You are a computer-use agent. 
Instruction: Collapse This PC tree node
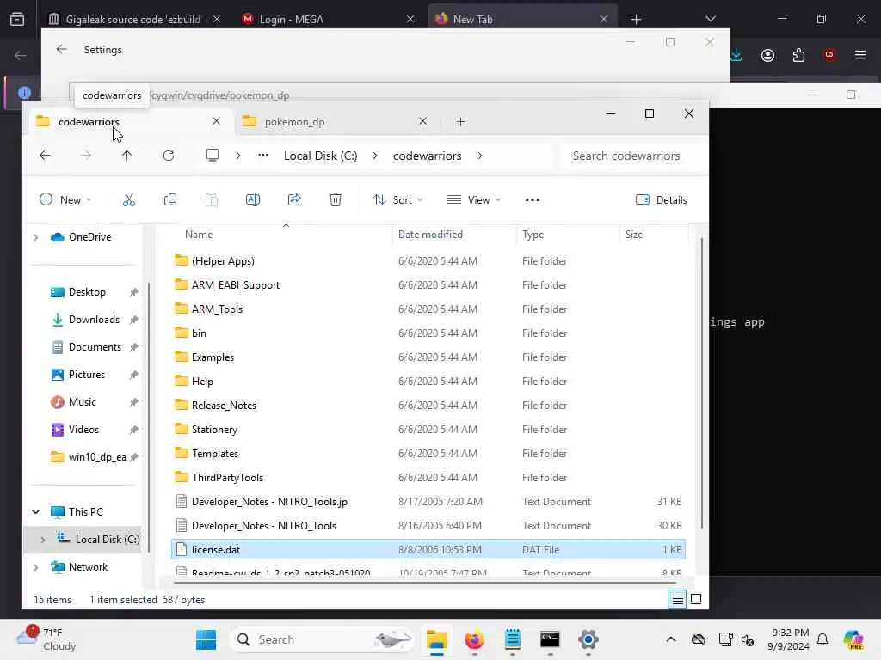point(36,512)
